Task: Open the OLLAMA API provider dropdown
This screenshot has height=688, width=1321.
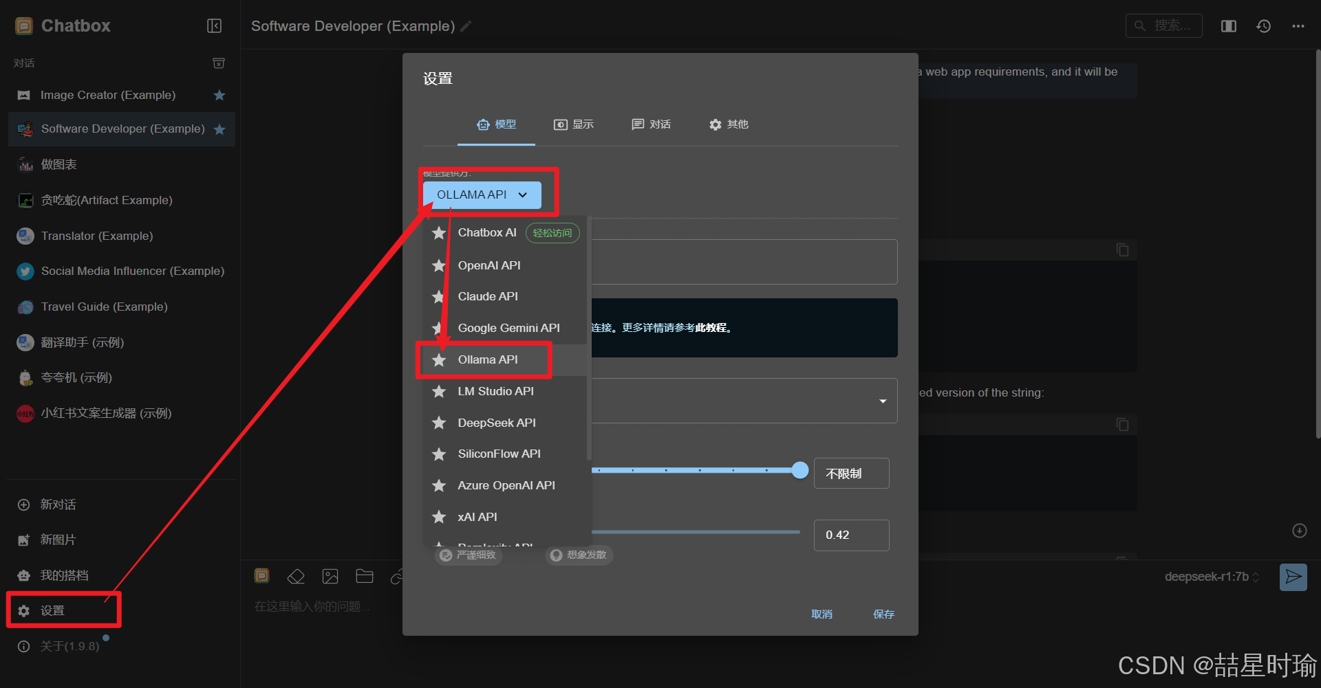Action: click(482, 195)
